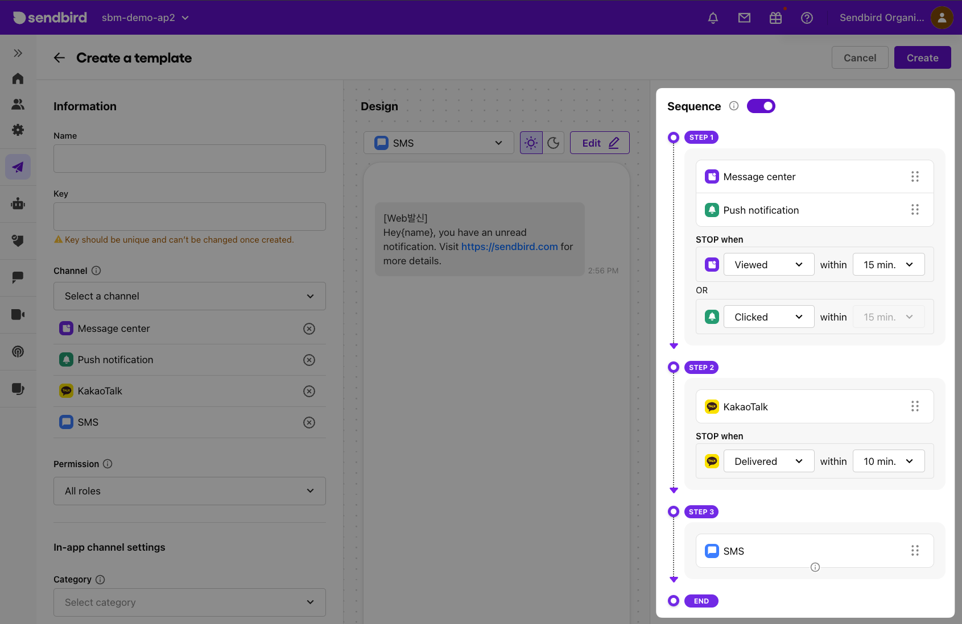Follow the https://sendbird.com link in preview
Image resolution: width=962 pixels, height=624 pixels.
pyautogui.click(x=509, y=247)
